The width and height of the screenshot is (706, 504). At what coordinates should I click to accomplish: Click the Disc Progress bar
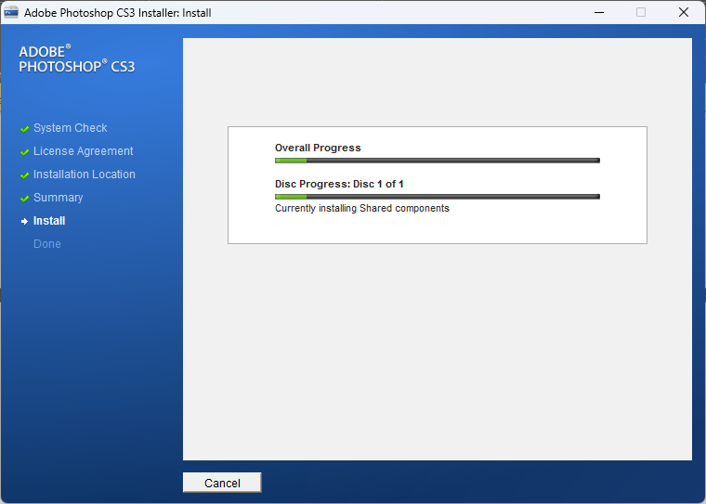point(437,197)
